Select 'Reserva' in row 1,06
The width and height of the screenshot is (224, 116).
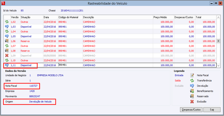pos(25,41)
